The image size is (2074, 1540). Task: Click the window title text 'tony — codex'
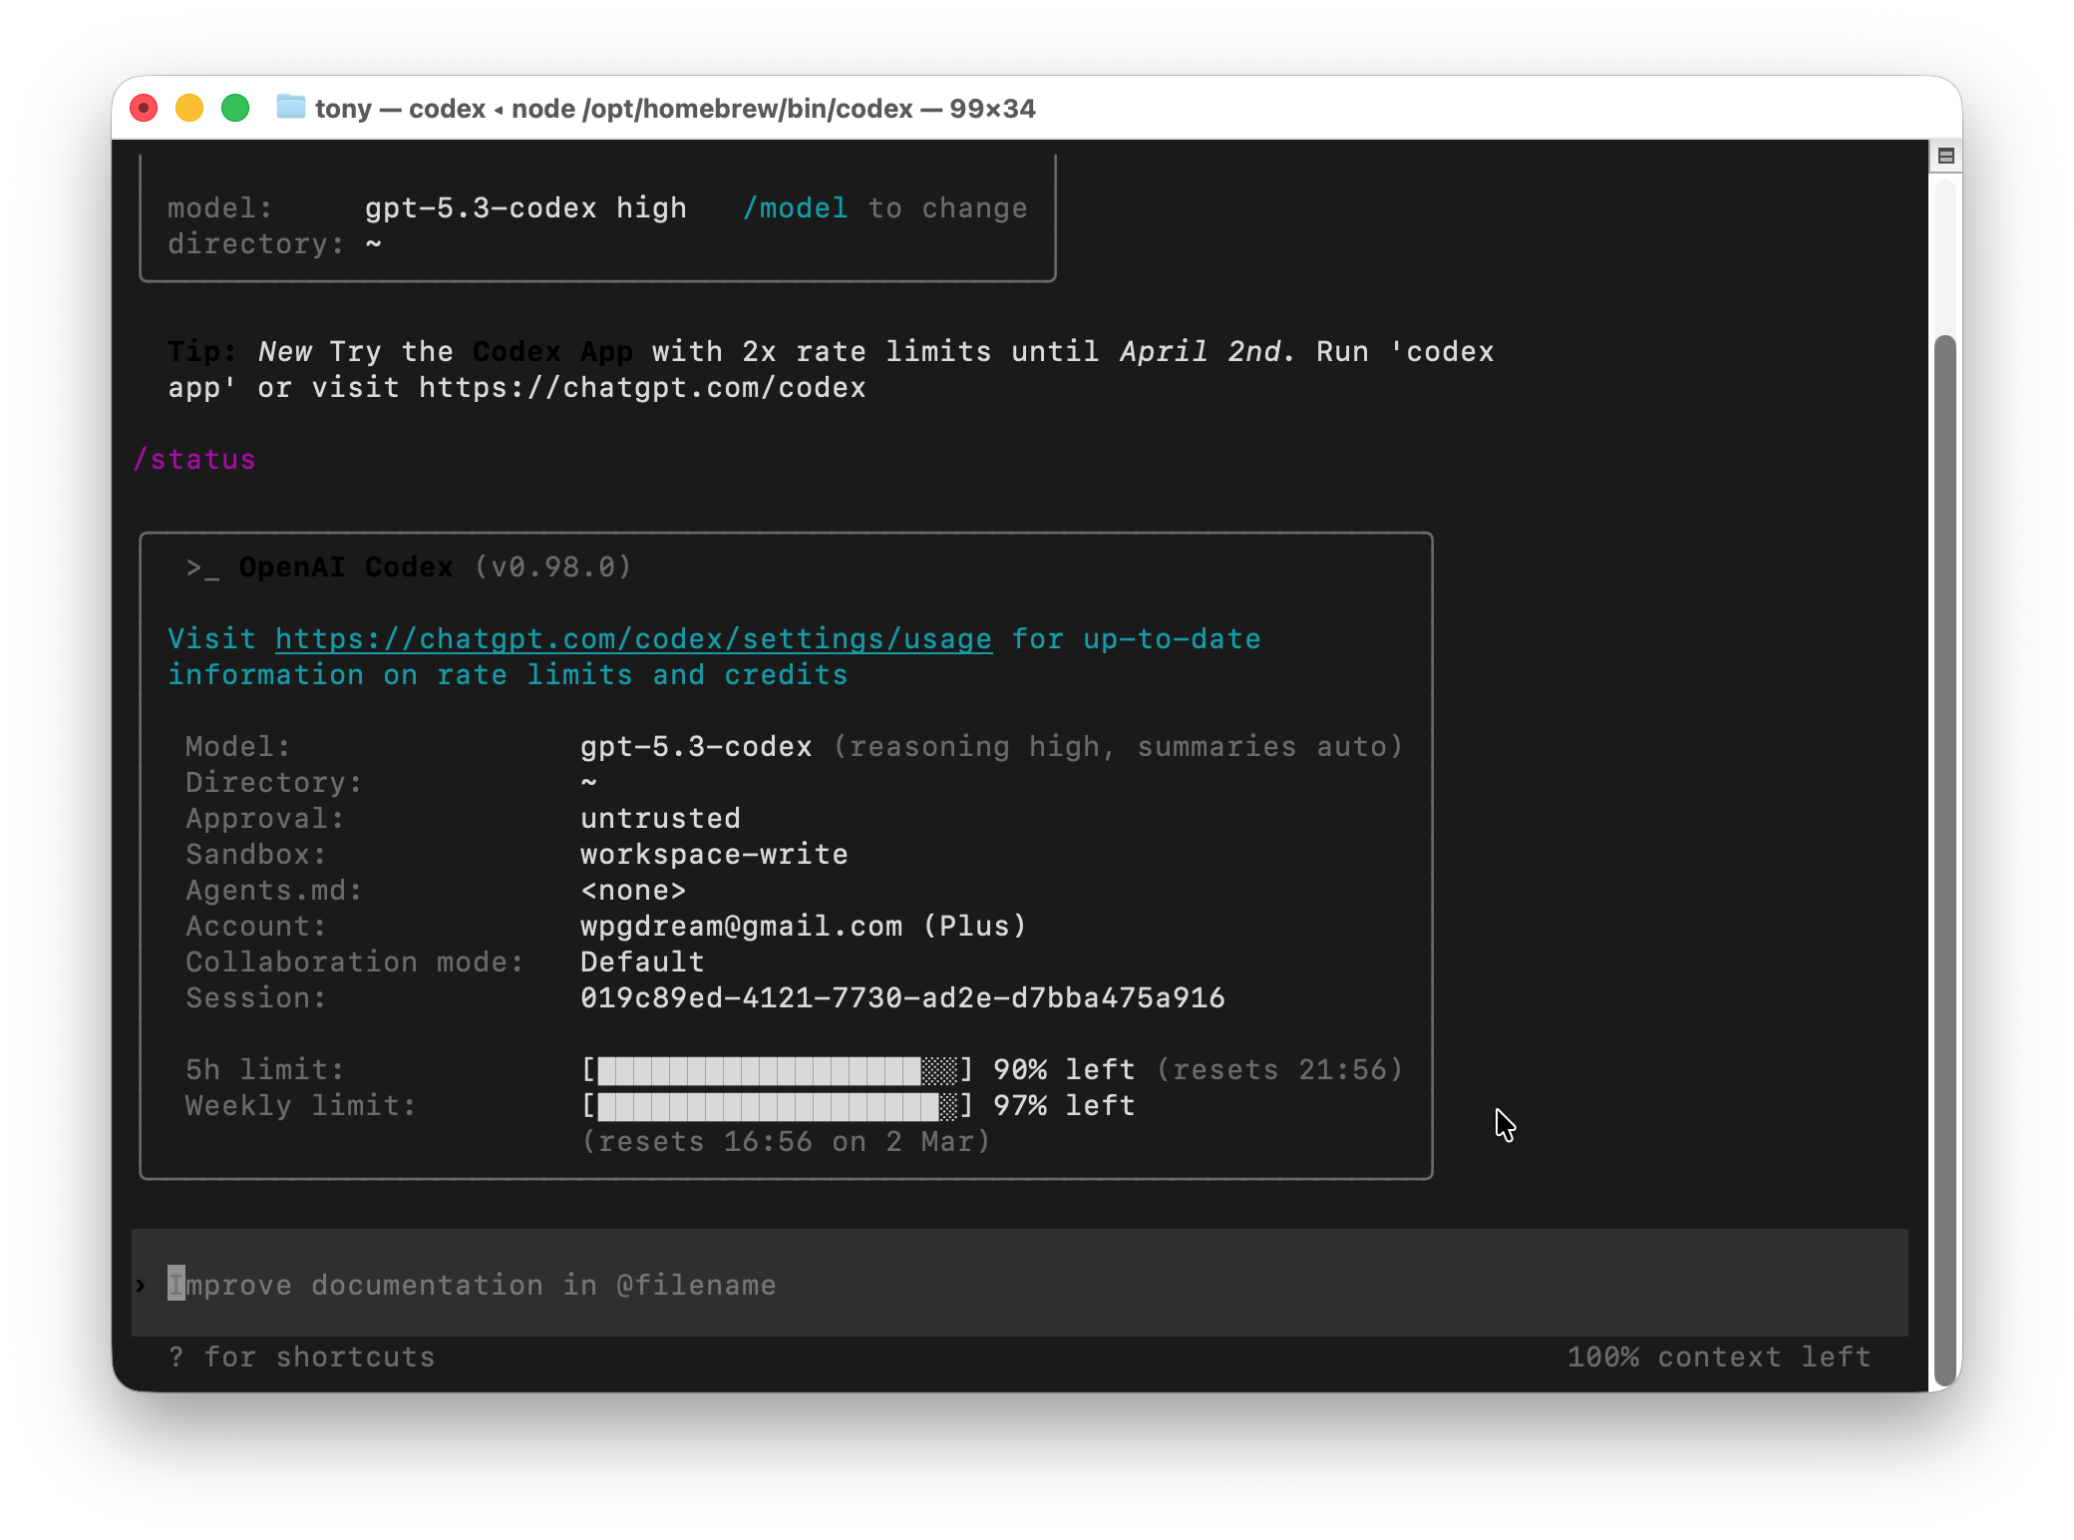pyautogui.click(x=399, y=108)
